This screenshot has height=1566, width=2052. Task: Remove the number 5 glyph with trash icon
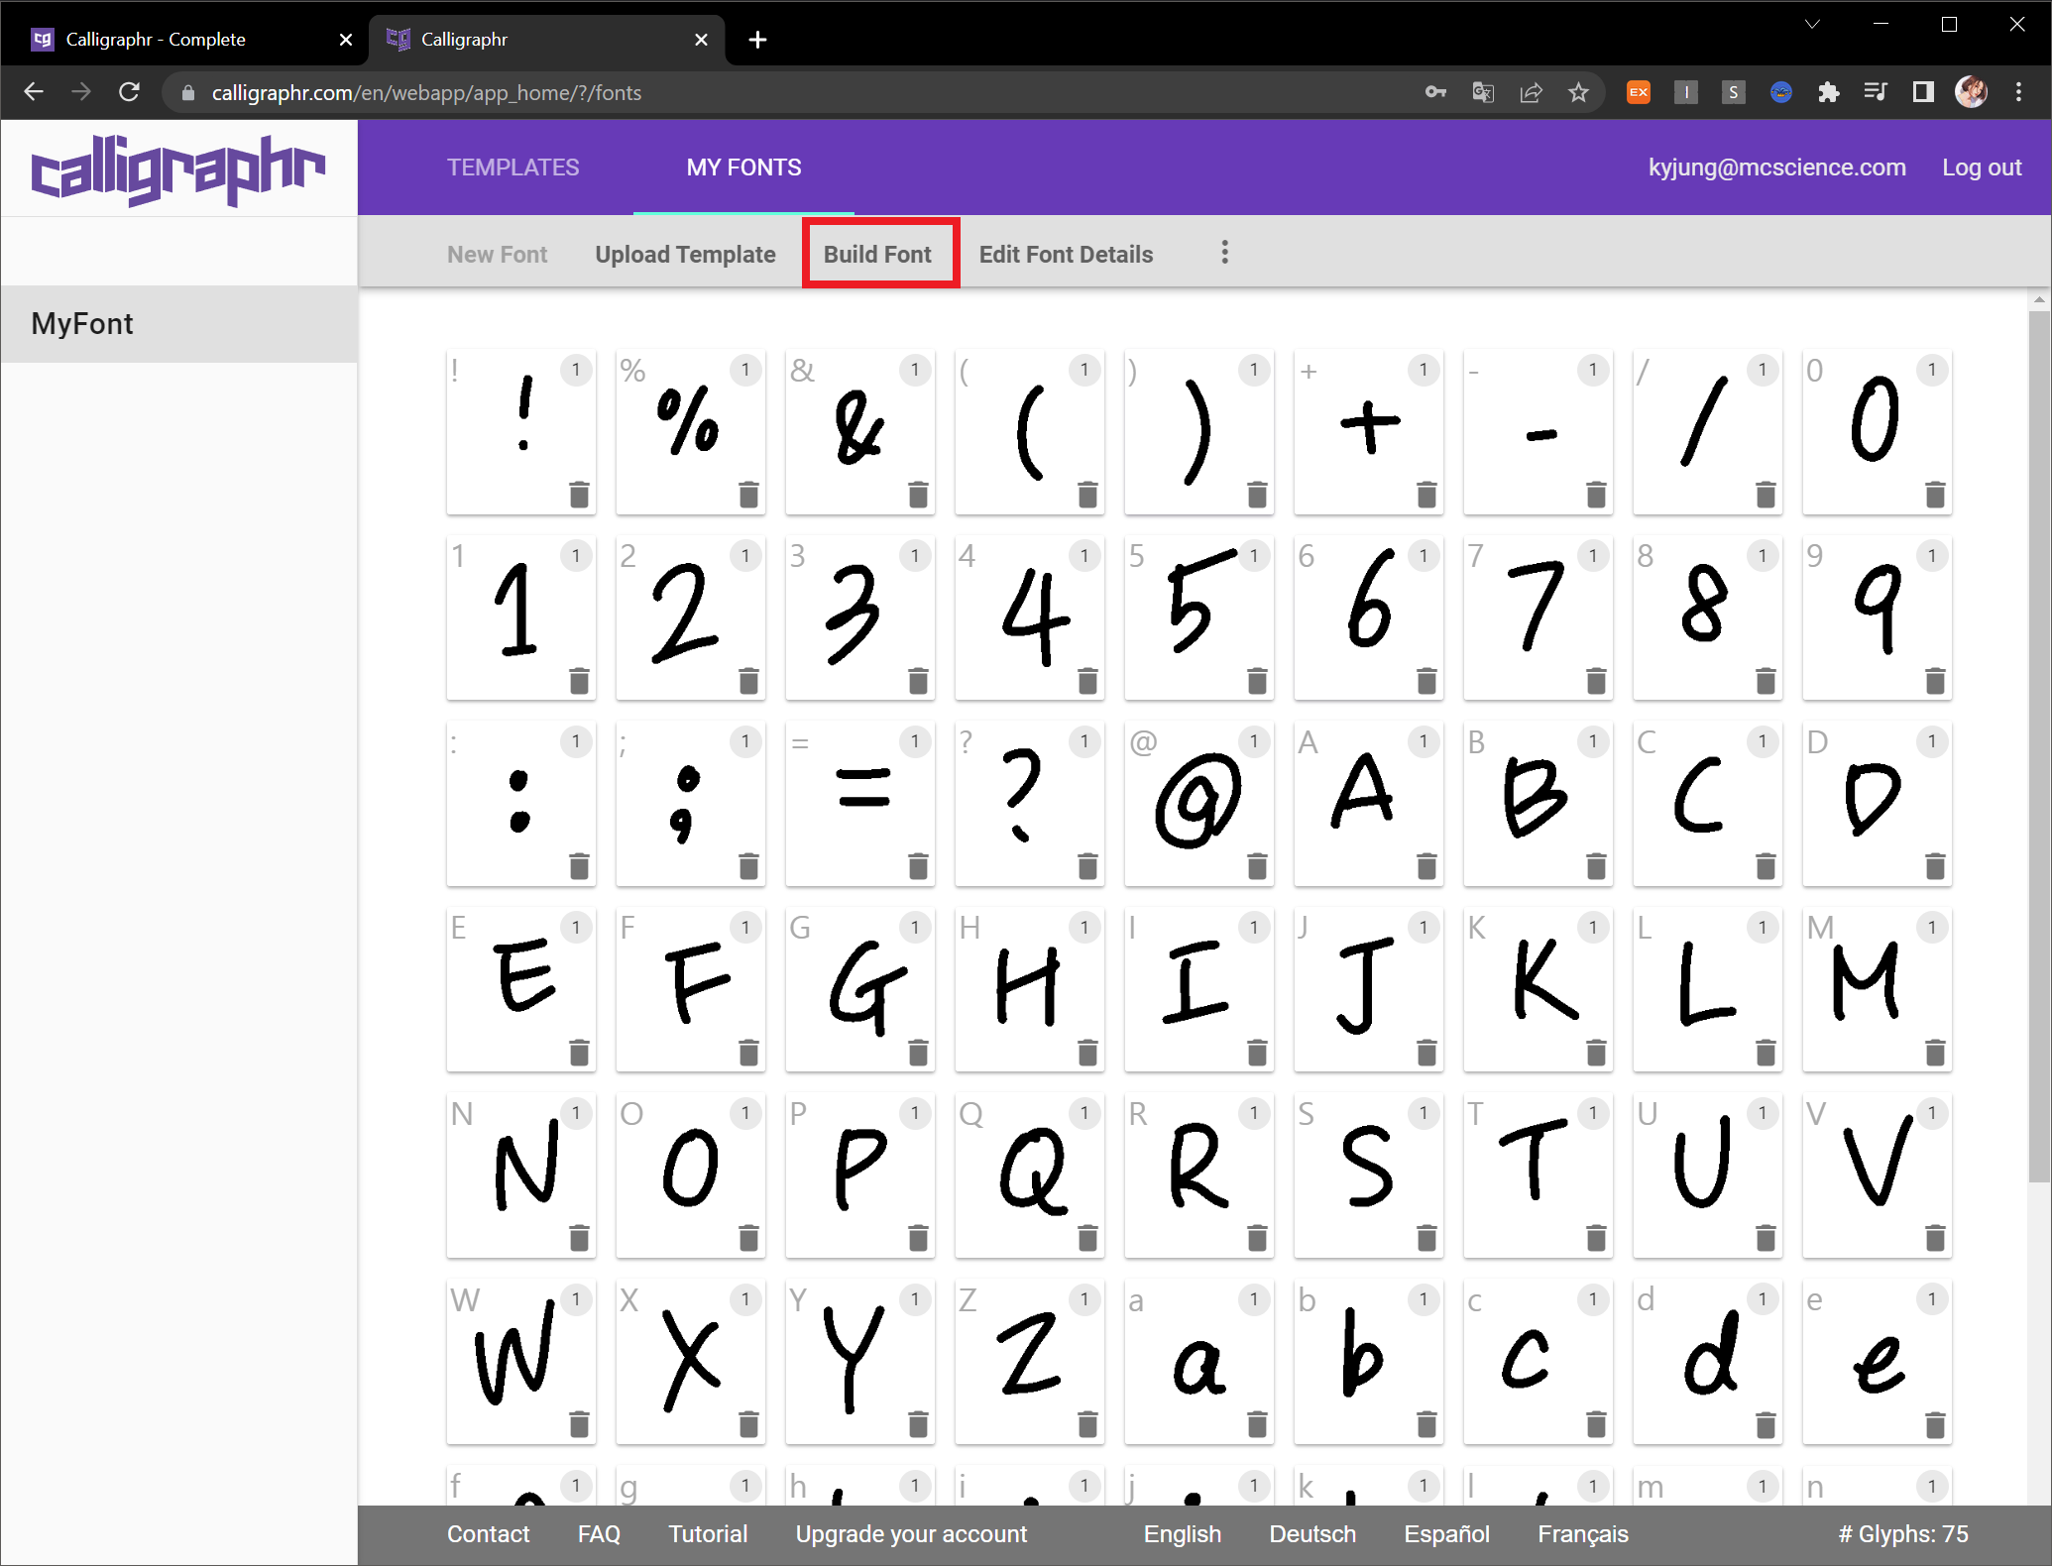pyautogui.click(x=1257, y=680)
